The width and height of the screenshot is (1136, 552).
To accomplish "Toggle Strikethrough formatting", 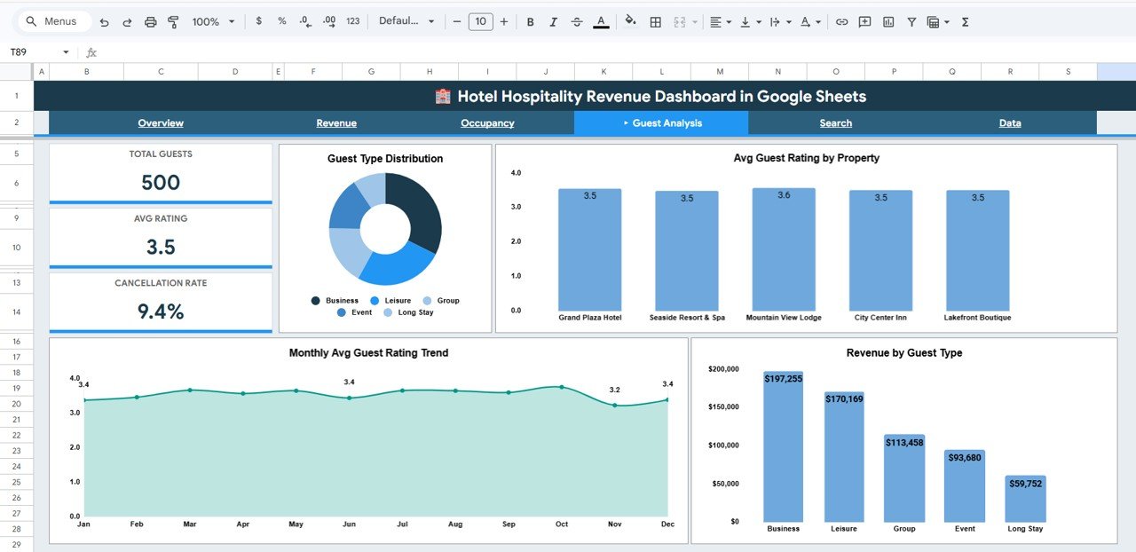I will [577, 21].
